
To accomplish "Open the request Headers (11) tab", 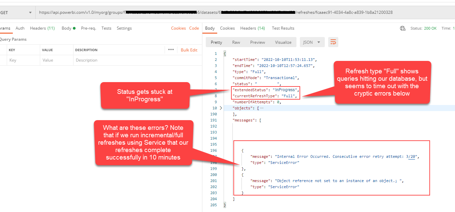I will 42,28.
